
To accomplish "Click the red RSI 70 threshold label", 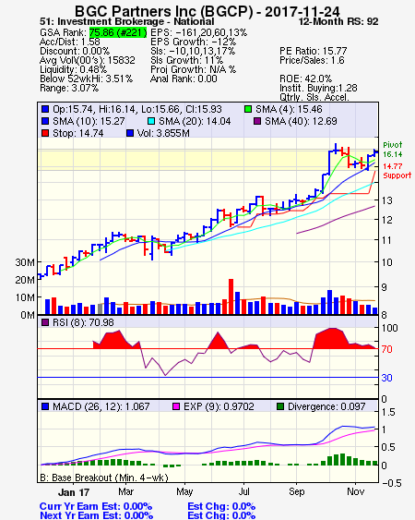I will (386, 349).
